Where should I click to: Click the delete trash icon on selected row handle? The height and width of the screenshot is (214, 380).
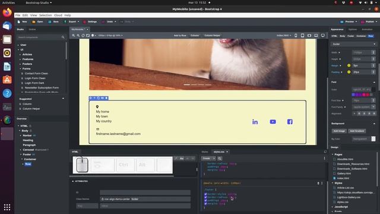106,98
